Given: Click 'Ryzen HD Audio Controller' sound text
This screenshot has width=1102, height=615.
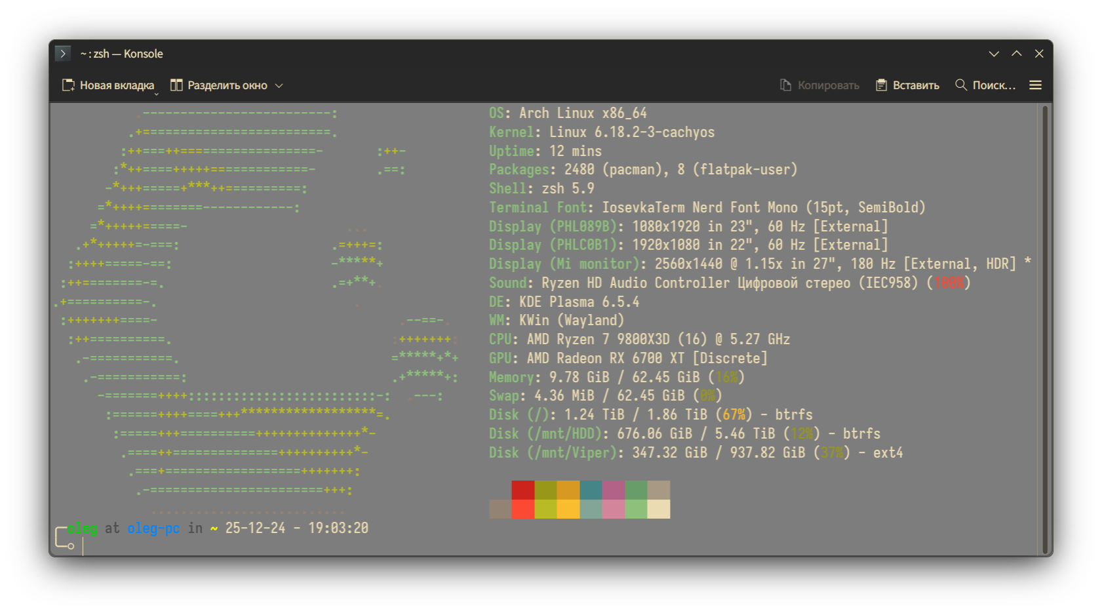Looking at the screenshot, I should (x=635, y=283).
